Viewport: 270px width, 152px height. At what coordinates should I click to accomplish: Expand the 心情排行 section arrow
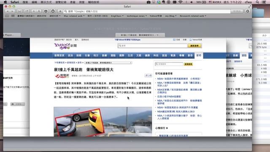click(x=167, y=128)
